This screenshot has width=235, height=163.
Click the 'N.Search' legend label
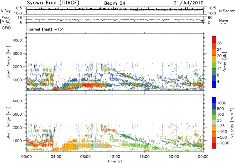coord(227,11)
